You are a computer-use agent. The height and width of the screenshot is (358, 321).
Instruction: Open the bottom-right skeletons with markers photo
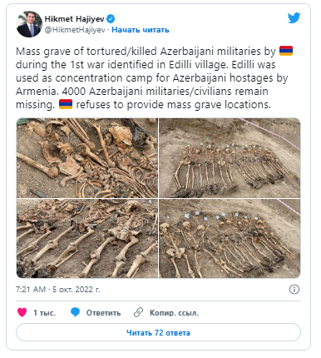[230, 238]
